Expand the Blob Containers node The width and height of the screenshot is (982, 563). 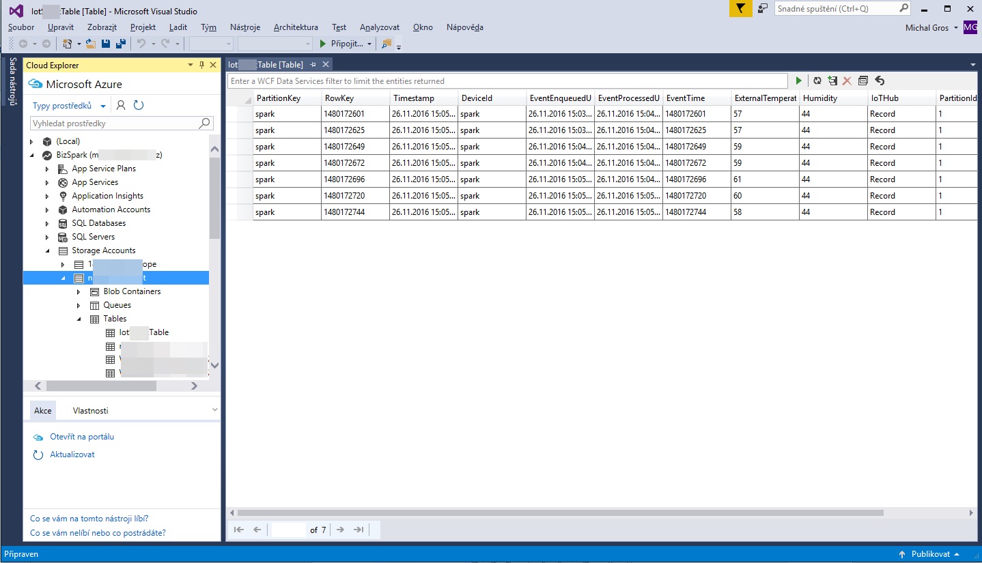(78, 291)
